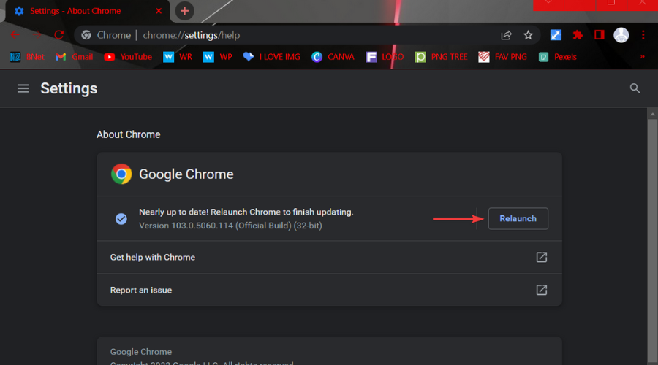Expand the bookmarks overflow chevron
The width and height of the screenshot is (658, 365).
coord(642,56)
